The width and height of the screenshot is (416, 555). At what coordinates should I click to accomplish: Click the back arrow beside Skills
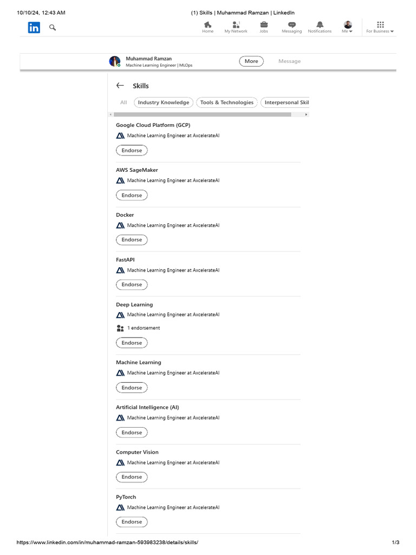point(120,86)
